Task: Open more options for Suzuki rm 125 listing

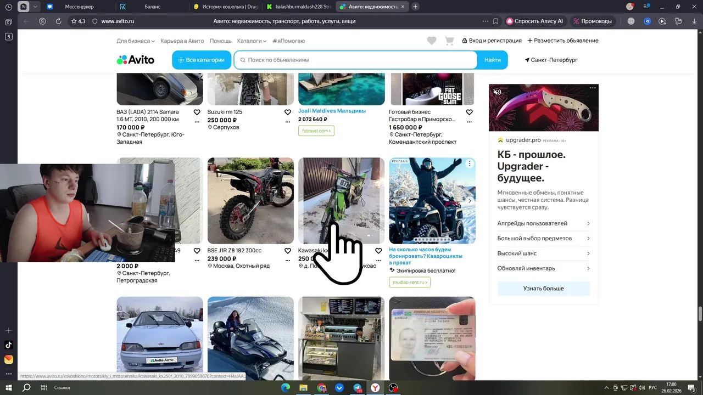Action: click(x=287, y=122)
